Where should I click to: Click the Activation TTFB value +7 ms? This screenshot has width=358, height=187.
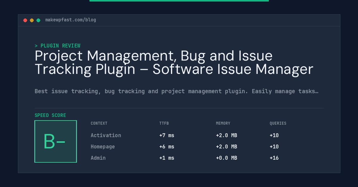click(x=167, y=135)
